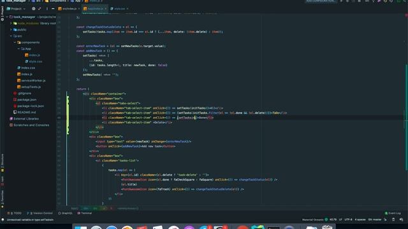Open the Git: master branch menu
This screenshot has height=229, width=408.
[375, 219]
